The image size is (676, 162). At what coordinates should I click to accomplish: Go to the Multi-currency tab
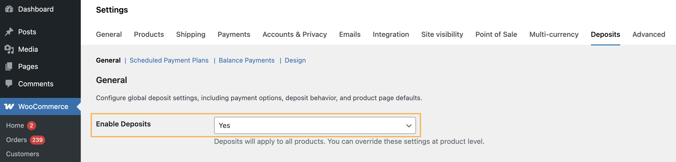coord(554,34)
